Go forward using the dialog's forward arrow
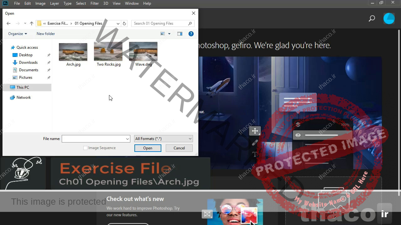 pyautogui.click(x=18, y=23)
